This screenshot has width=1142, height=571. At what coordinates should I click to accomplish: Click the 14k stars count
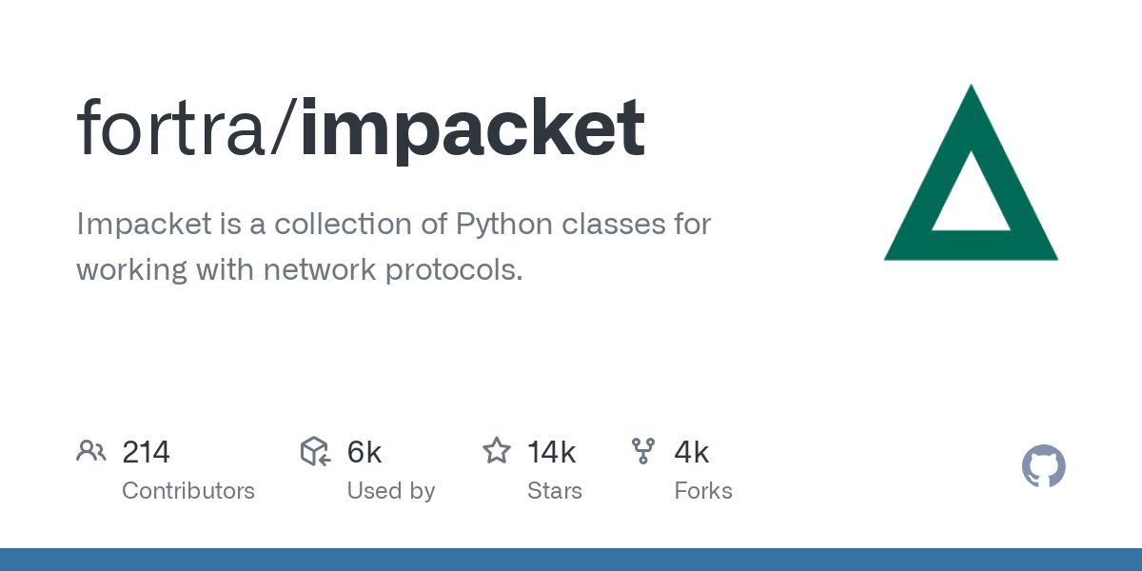point(552,452)
